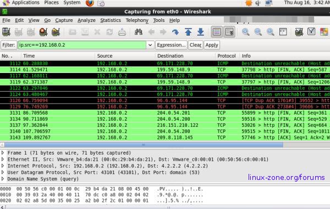Open the coloring rules icon
The height and width of the screenshot is (209, 330).
[324, 32]
